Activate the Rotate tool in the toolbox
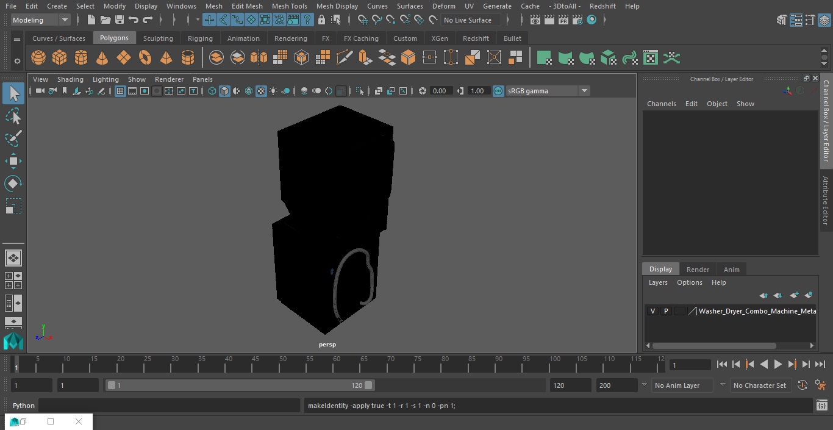 pos(13,184)
